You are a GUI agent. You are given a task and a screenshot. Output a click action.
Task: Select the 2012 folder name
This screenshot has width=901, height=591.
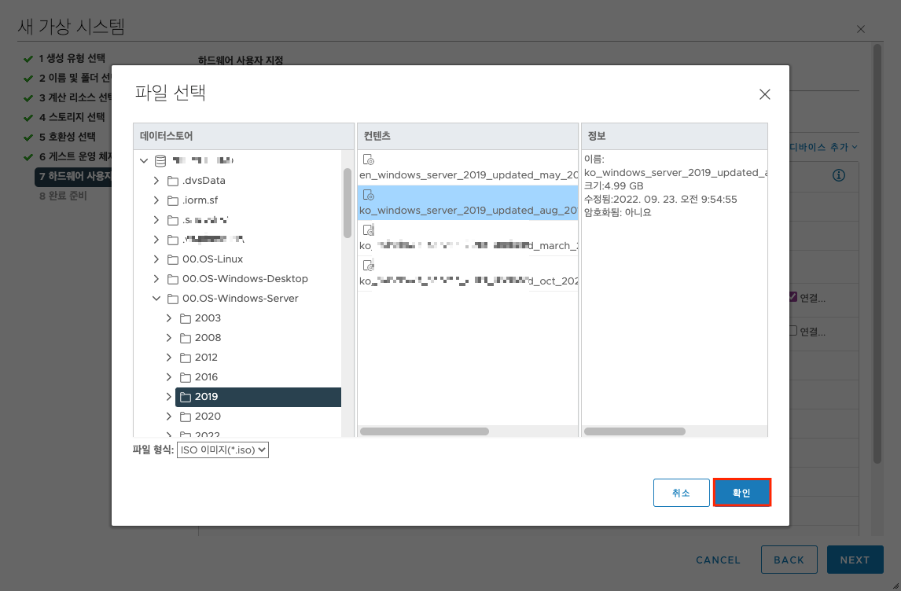tap(206, 358)
